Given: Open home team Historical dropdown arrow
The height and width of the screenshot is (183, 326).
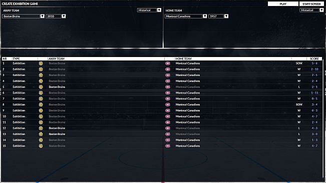Looking at the screenshot, I should [321, 10].
